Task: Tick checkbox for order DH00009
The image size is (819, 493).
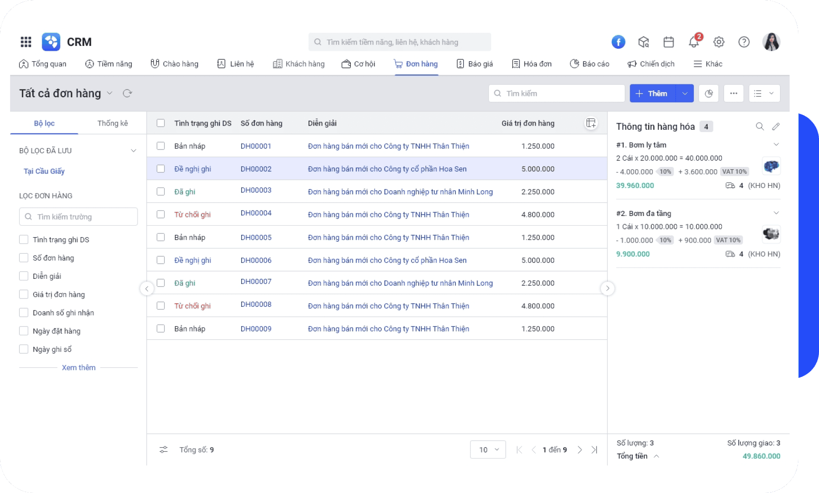Action: click(x=160, y=328)
